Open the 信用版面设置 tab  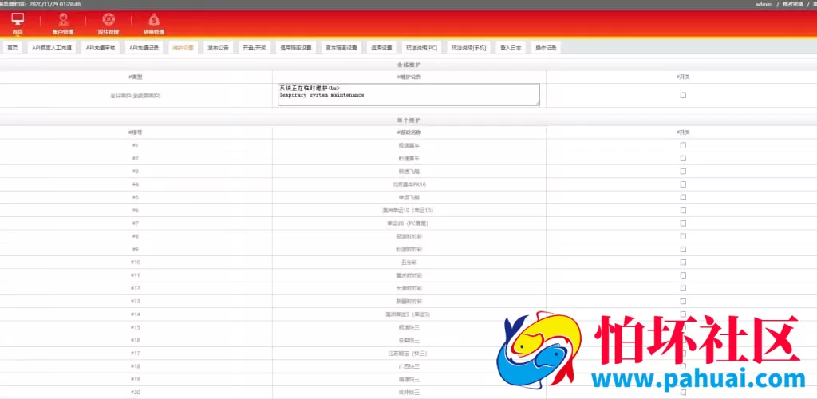point(295,47)
